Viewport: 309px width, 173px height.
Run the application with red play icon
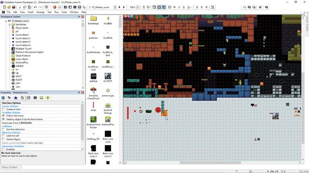click(55, 7)
